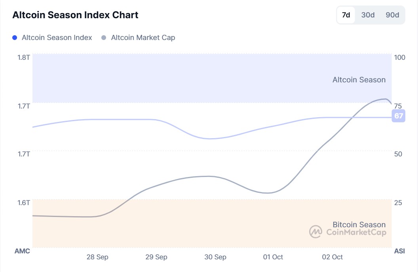Click the Bitcoin Season zone label
The image size is (418, 272).
point(359,224)
